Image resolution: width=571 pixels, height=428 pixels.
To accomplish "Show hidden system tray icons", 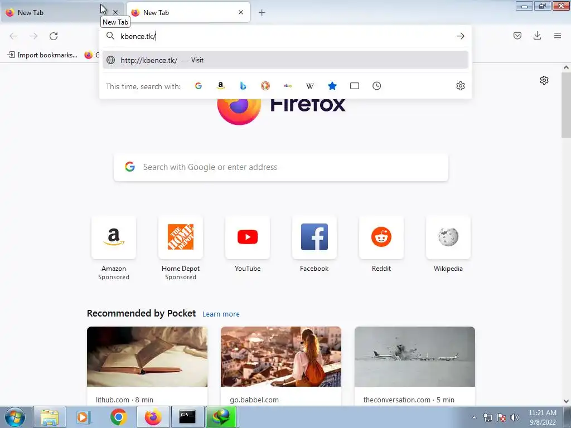I will pos(474,417).
